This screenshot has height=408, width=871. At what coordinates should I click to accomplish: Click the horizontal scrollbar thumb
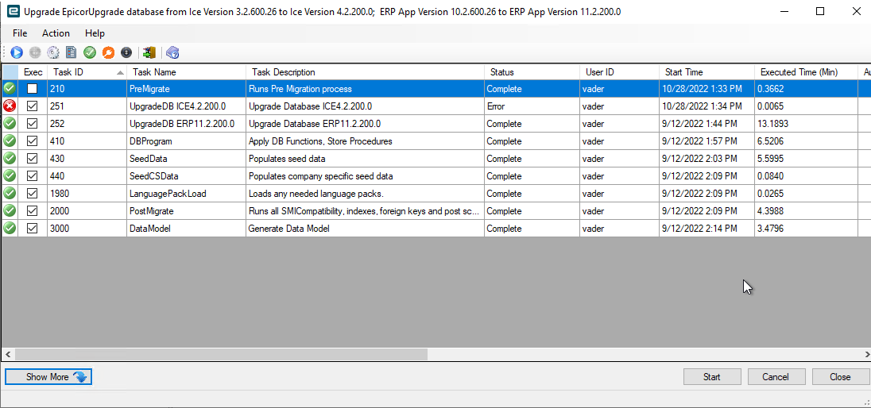pyautogui.click(x=221, y=354)
